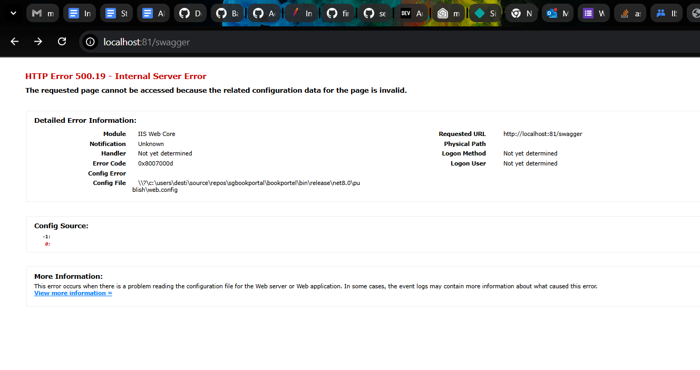Click the Detailed Error Information heading
The width and height of the screenshot is (700, 370).
tap(85, 121)
